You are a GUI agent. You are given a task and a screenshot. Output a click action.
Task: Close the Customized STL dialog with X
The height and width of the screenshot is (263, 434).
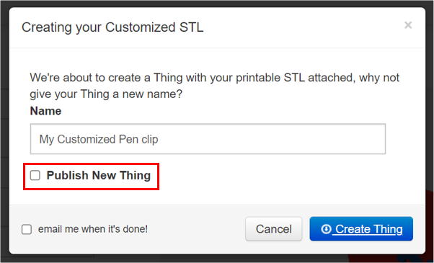tap(408, 25)
